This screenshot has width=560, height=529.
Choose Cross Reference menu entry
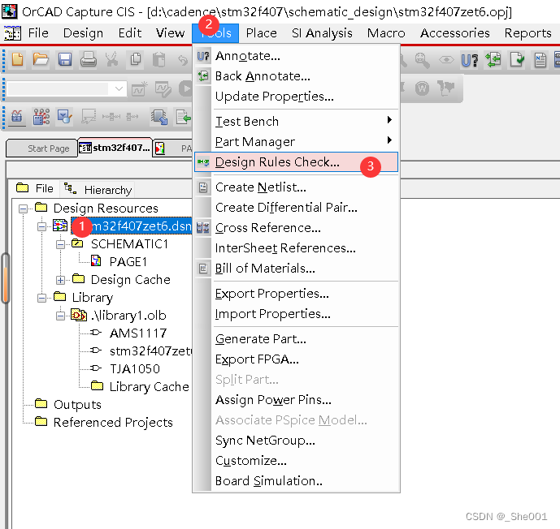tap(296, 228)
